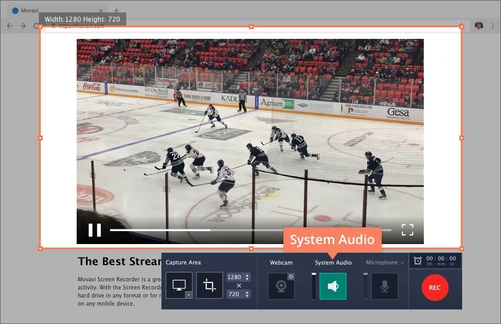Adjust the System Audio volume level bar

coord(314,286)
